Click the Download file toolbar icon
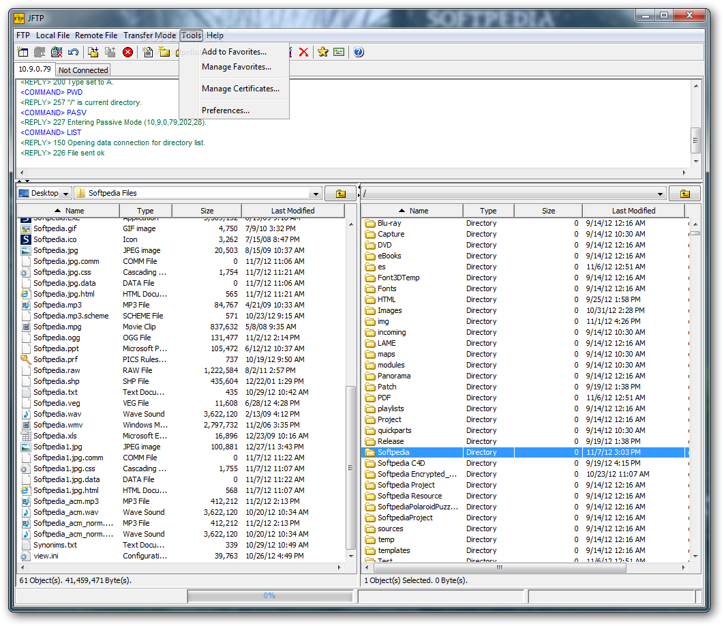Viewport: 724px width, 626px height. pyautogui.click(x=93, y=52)
